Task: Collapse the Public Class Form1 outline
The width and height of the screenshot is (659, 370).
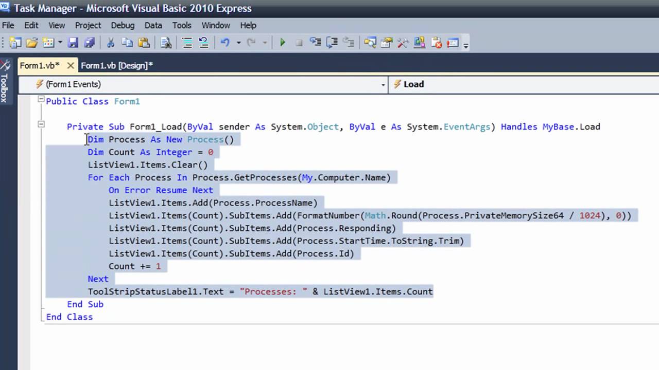Action: (x=41, y=100)
